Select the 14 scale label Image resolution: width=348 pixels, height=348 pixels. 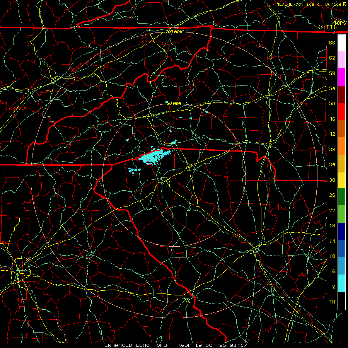click(332, 241)
